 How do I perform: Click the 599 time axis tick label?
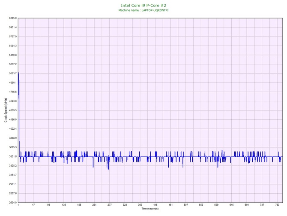[x=216, y=205]
